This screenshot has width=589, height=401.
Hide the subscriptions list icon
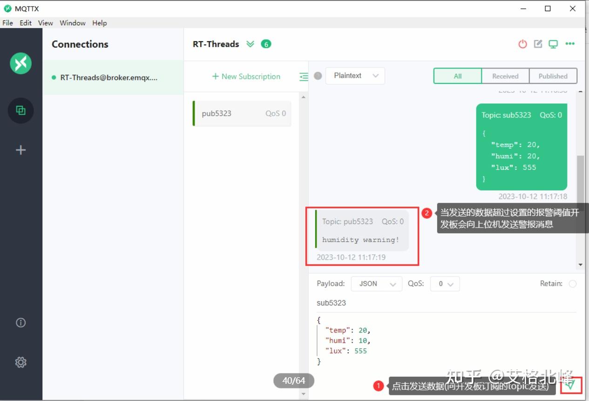click(304, 76)
